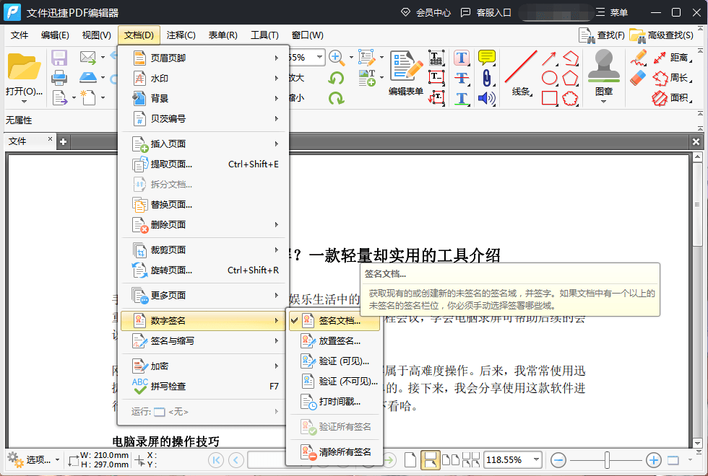708x476 pixels.
Task: Toggle two-page continuous layout
Action: (x=470, y=460)
